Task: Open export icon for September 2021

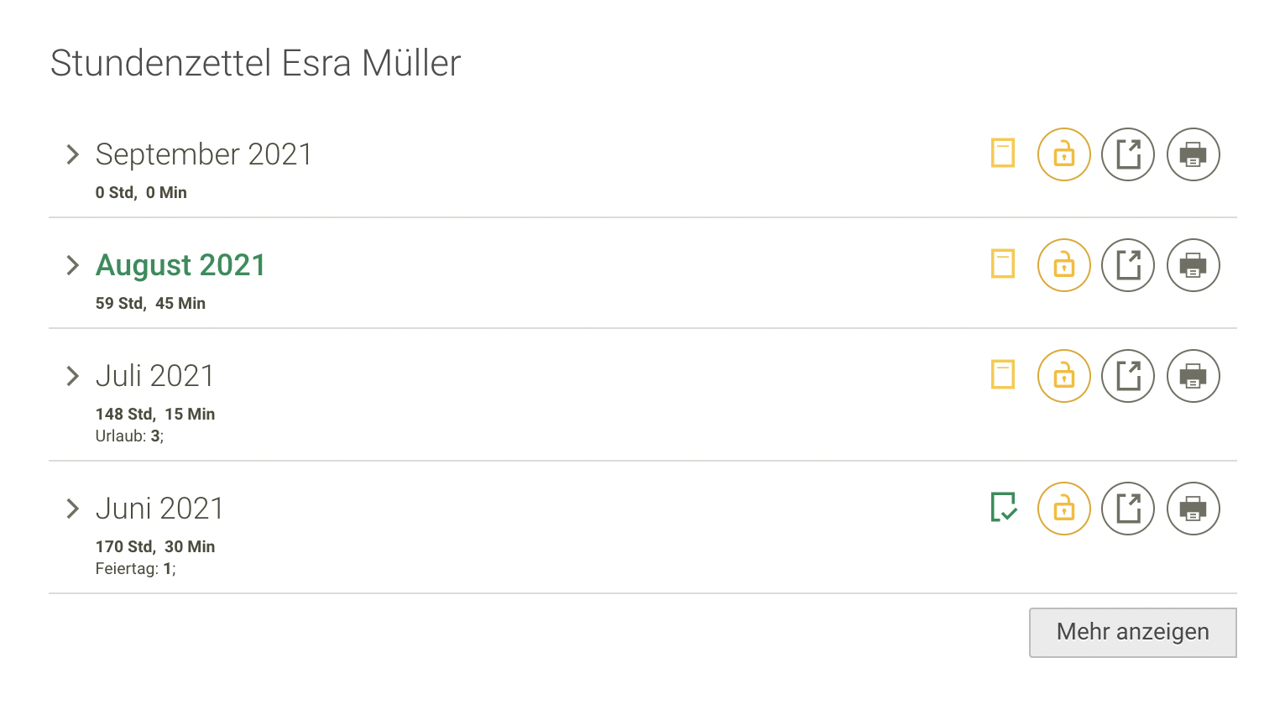Action: point(1128,154)
